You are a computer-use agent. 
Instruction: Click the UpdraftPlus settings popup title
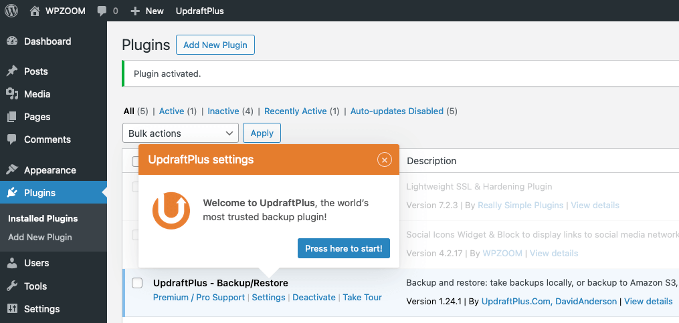click(201, 159)
